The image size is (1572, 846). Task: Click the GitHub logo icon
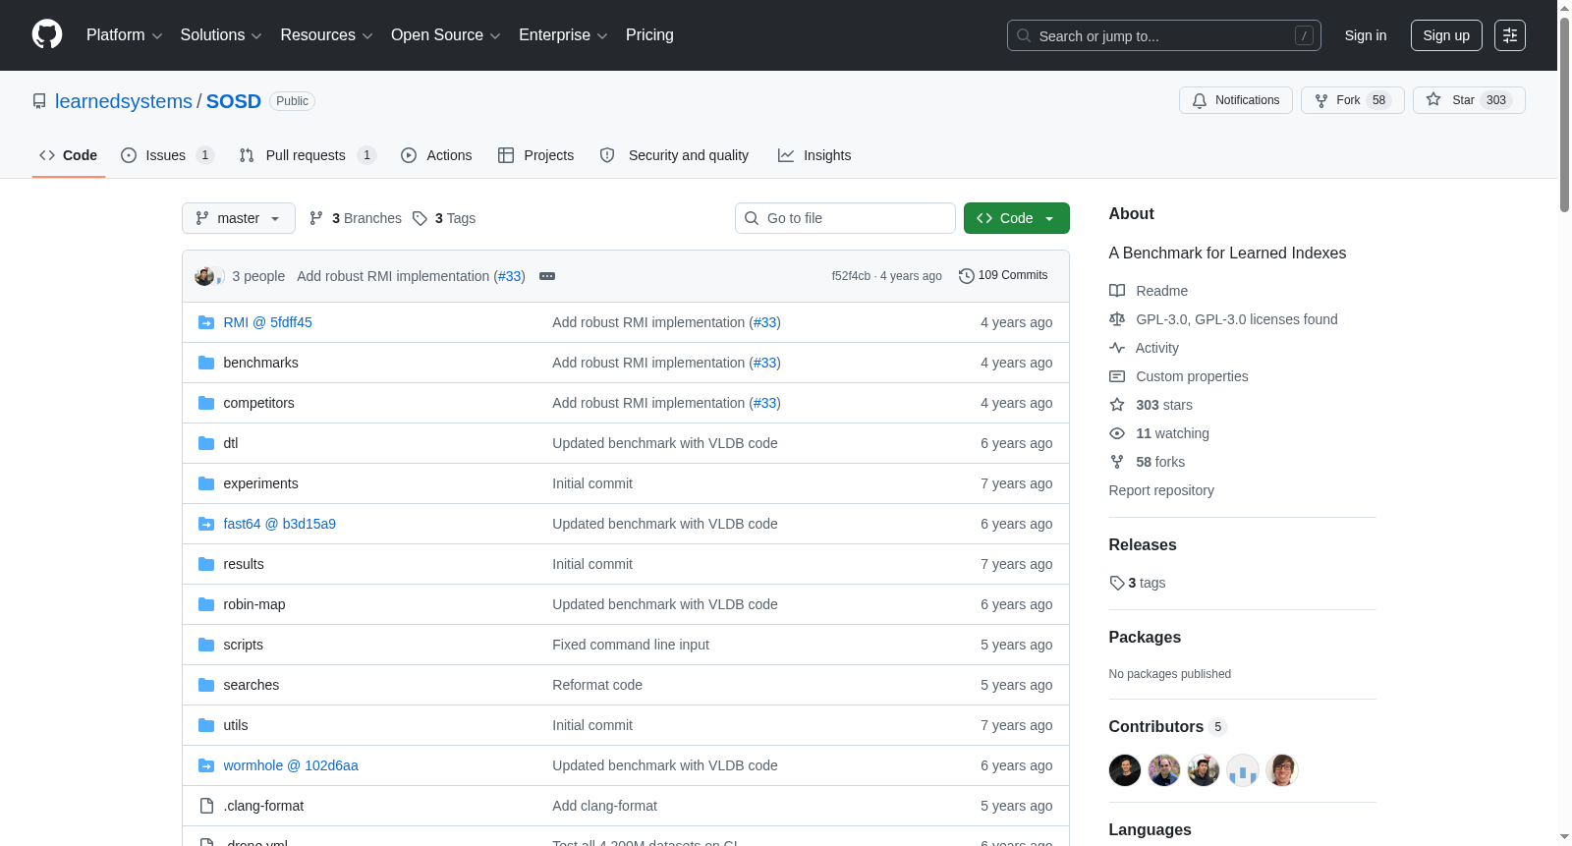(x=47, y=34)
